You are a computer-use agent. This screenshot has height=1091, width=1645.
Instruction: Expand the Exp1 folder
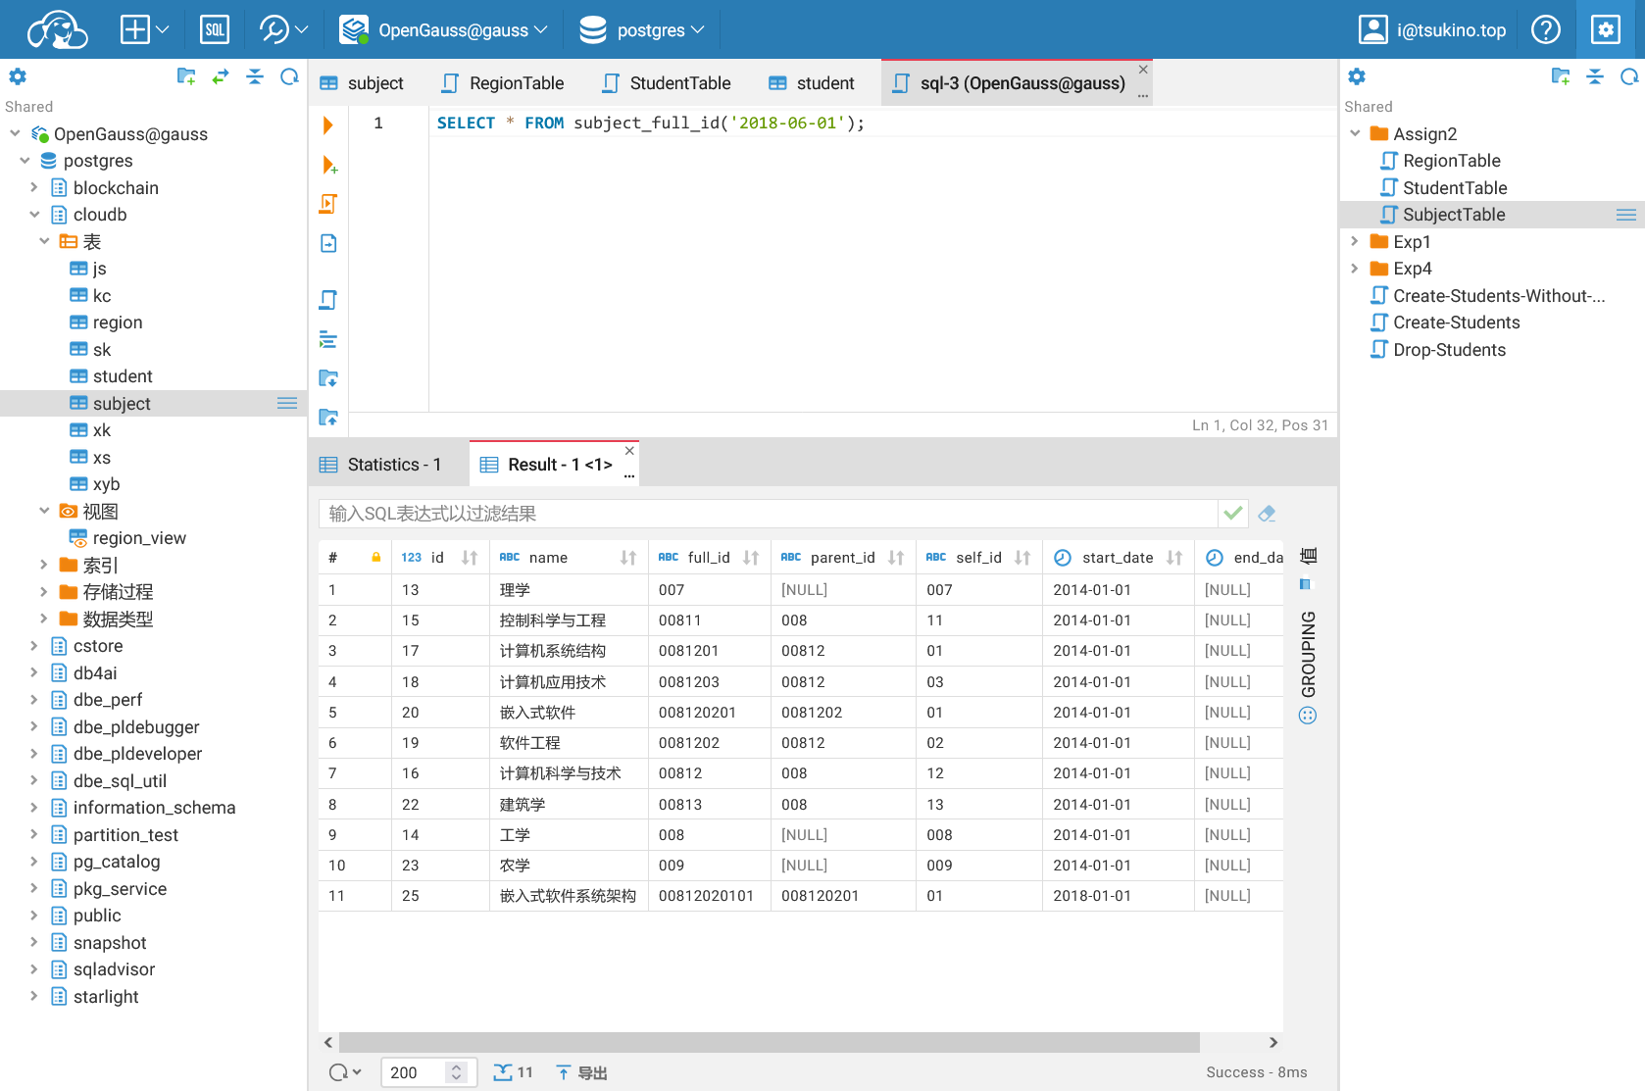tap(1355, 242)
